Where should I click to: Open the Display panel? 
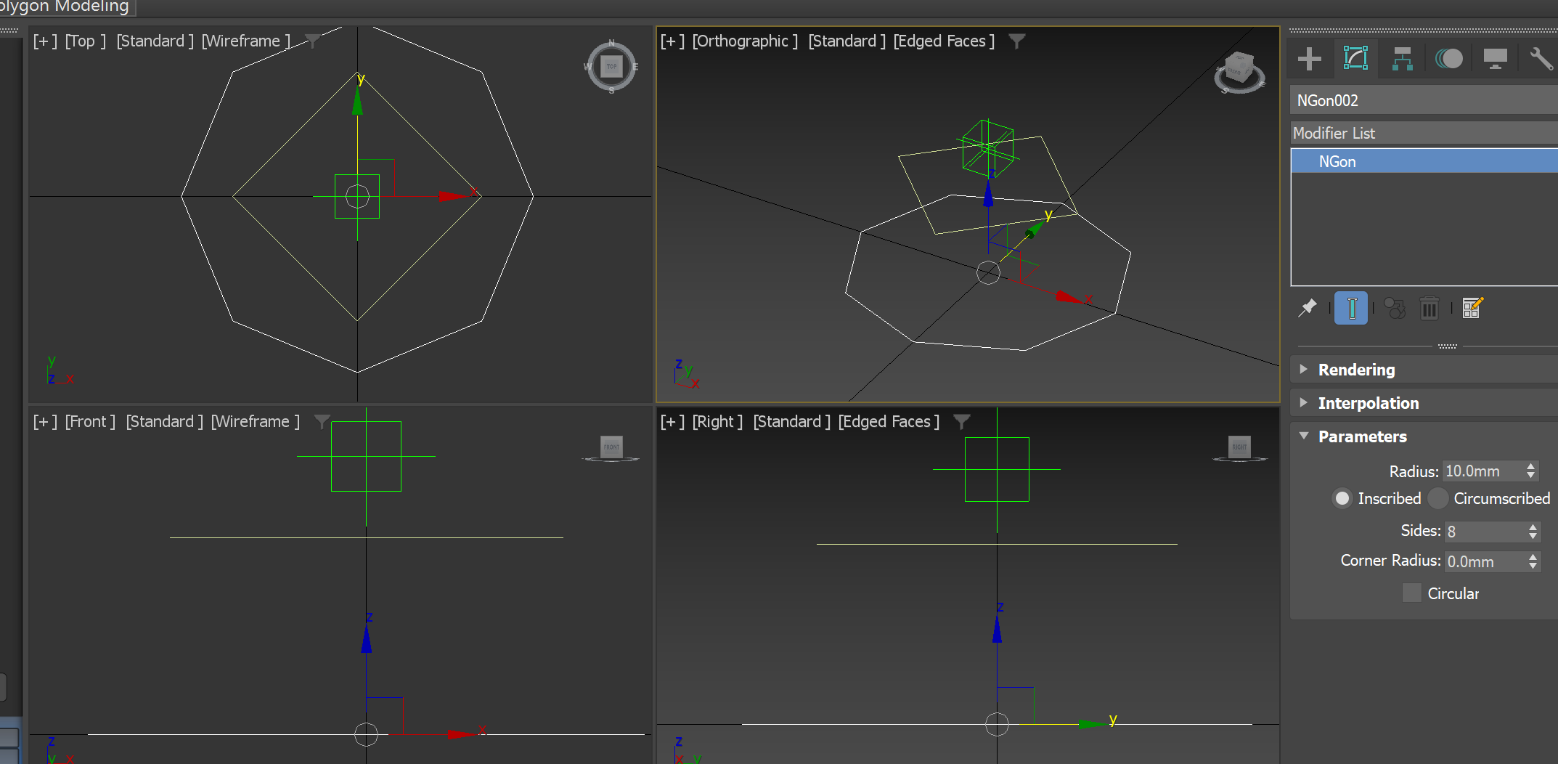coord(1495,59)
